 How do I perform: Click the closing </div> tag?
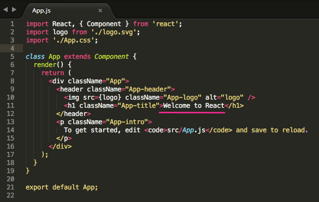[x=60, y=146]
